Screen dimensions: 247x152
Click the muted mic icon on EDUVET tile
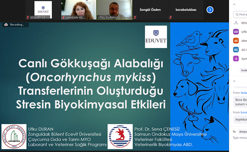point(28,17)
